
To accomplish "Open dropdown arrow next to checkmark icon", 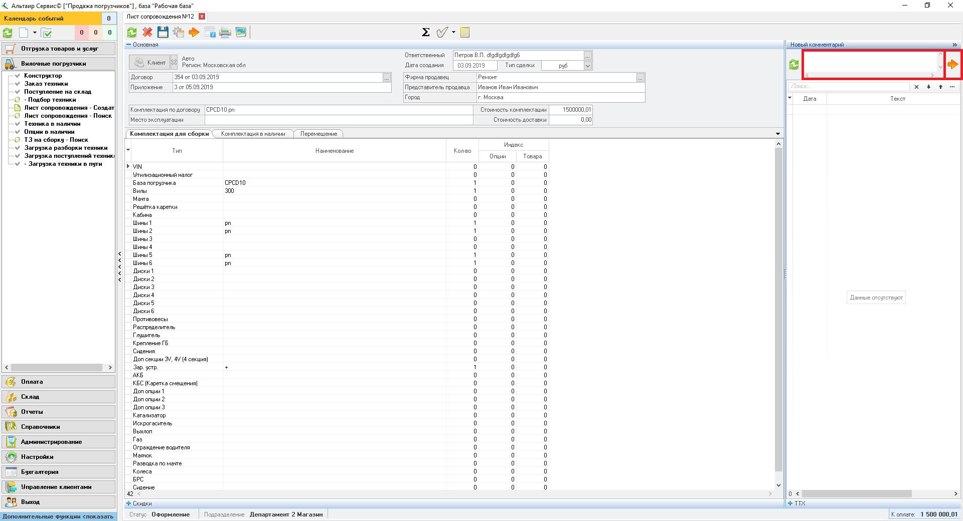I will (453, 33).
